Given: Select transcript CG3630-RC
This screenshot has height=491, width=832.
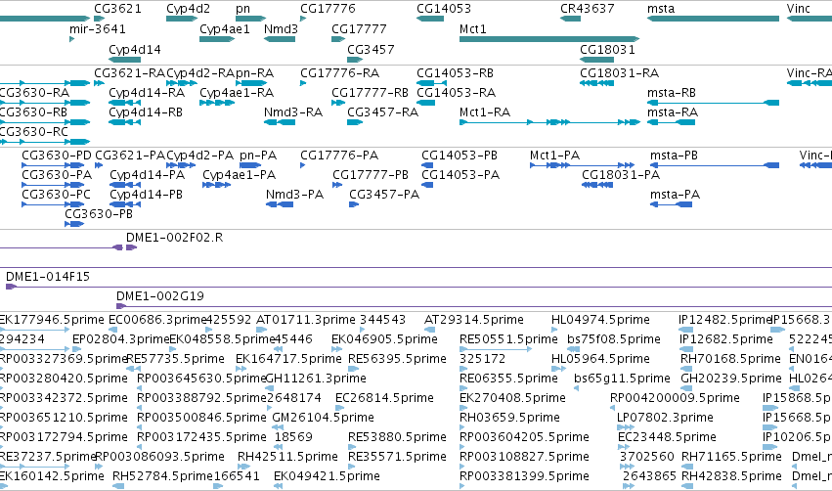Looking at the screenshot, I should click(x=33, y=132).
